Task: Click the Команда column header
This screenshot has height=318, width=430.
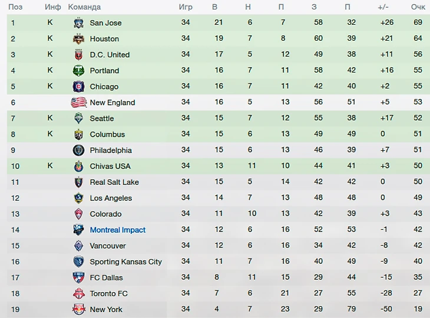Action: [84, 7]
